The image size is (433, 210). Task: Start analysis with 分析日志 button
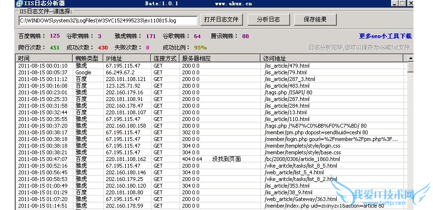[x=268, y=20]
